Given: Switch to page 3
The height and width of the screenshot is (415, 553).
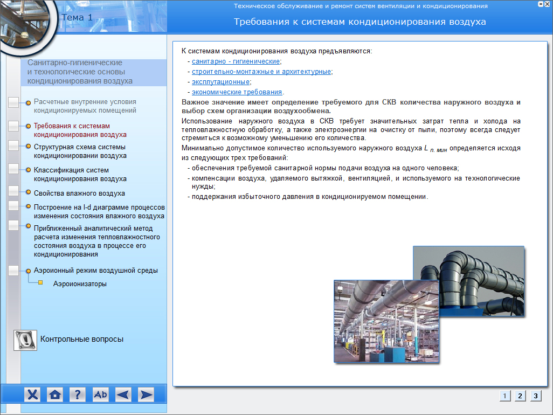Looking at the screenshot, I should click(535, 396).
